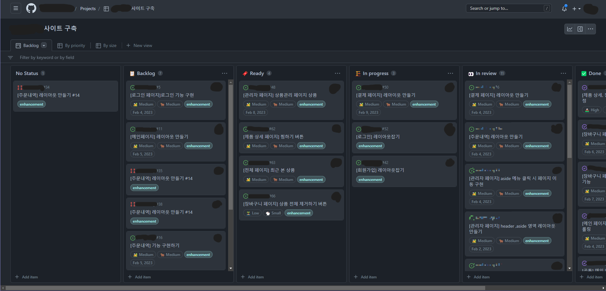Open card [장바구니 페이지] 상품 전체 제거하기 버튼

(285, 204)
